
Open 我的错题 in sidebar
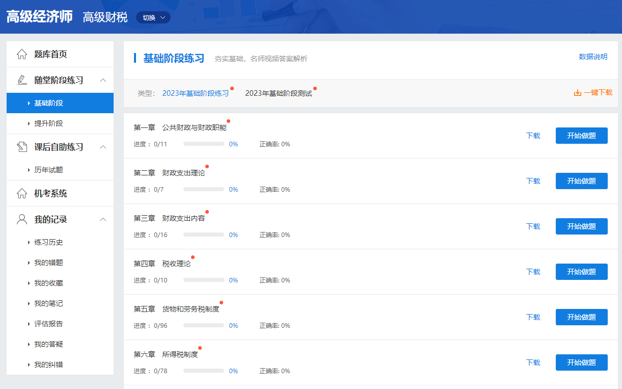[x=48, y=263]
